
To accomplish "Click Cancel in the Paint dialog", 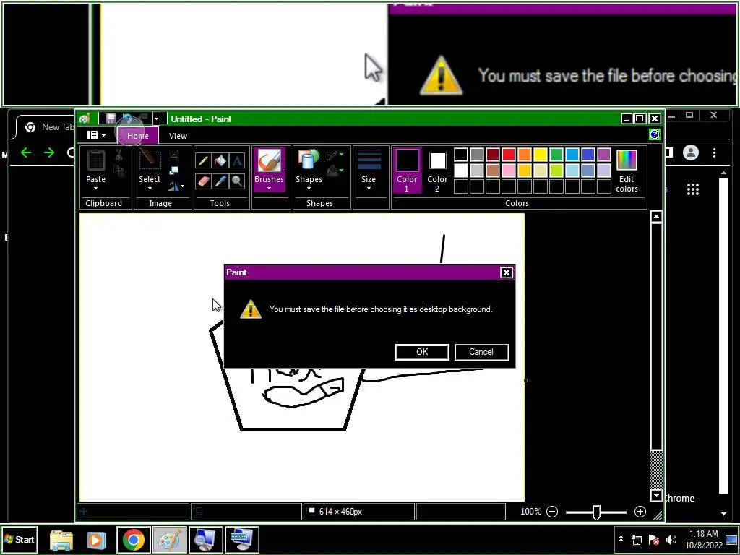I will [x=481, y=352].
